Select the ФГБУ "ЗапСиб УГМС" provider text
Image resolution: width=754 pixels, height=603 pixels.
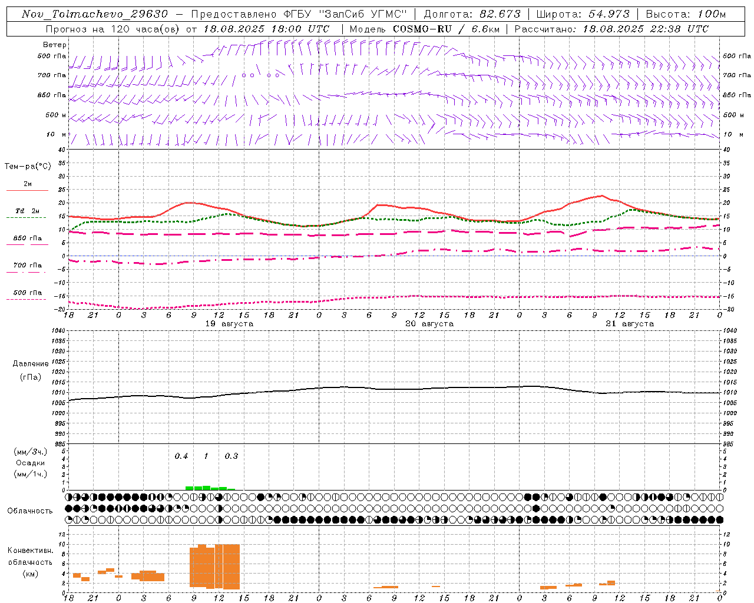[x=346, y=14]
